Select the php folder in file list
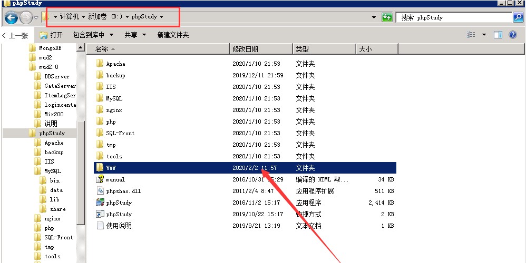 pyautogui.click(x=111, y=122)
